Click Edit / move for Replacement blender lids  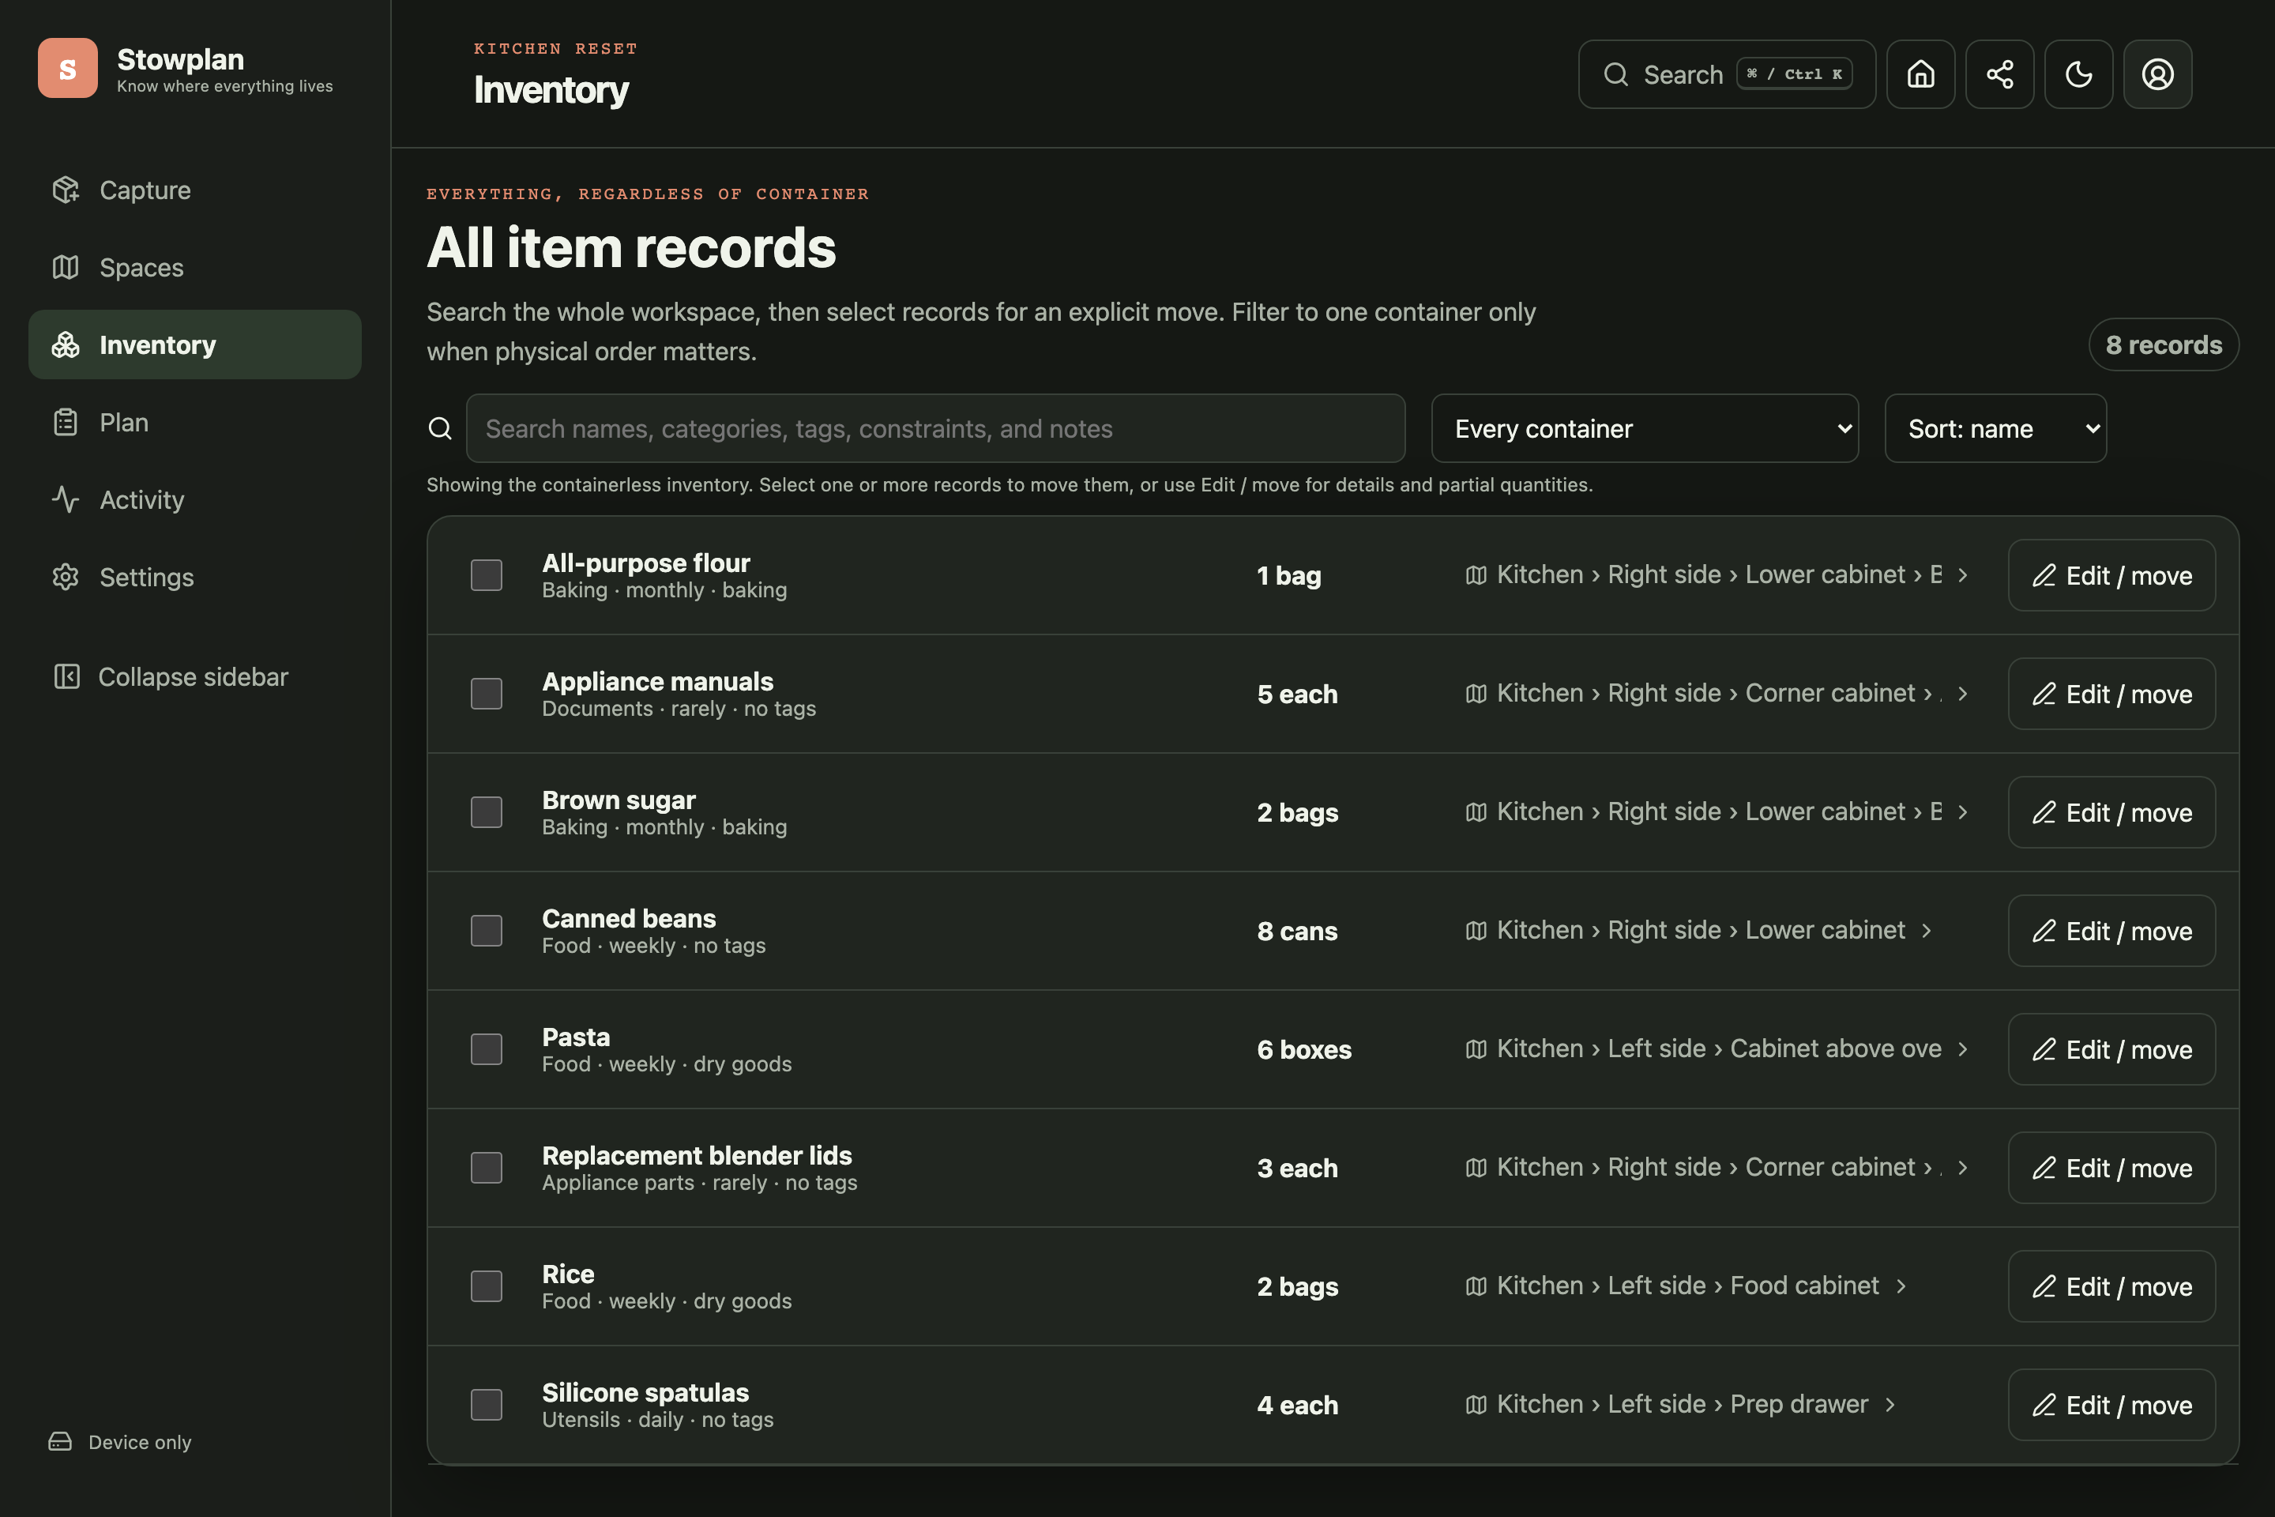coord(2111,1168)
